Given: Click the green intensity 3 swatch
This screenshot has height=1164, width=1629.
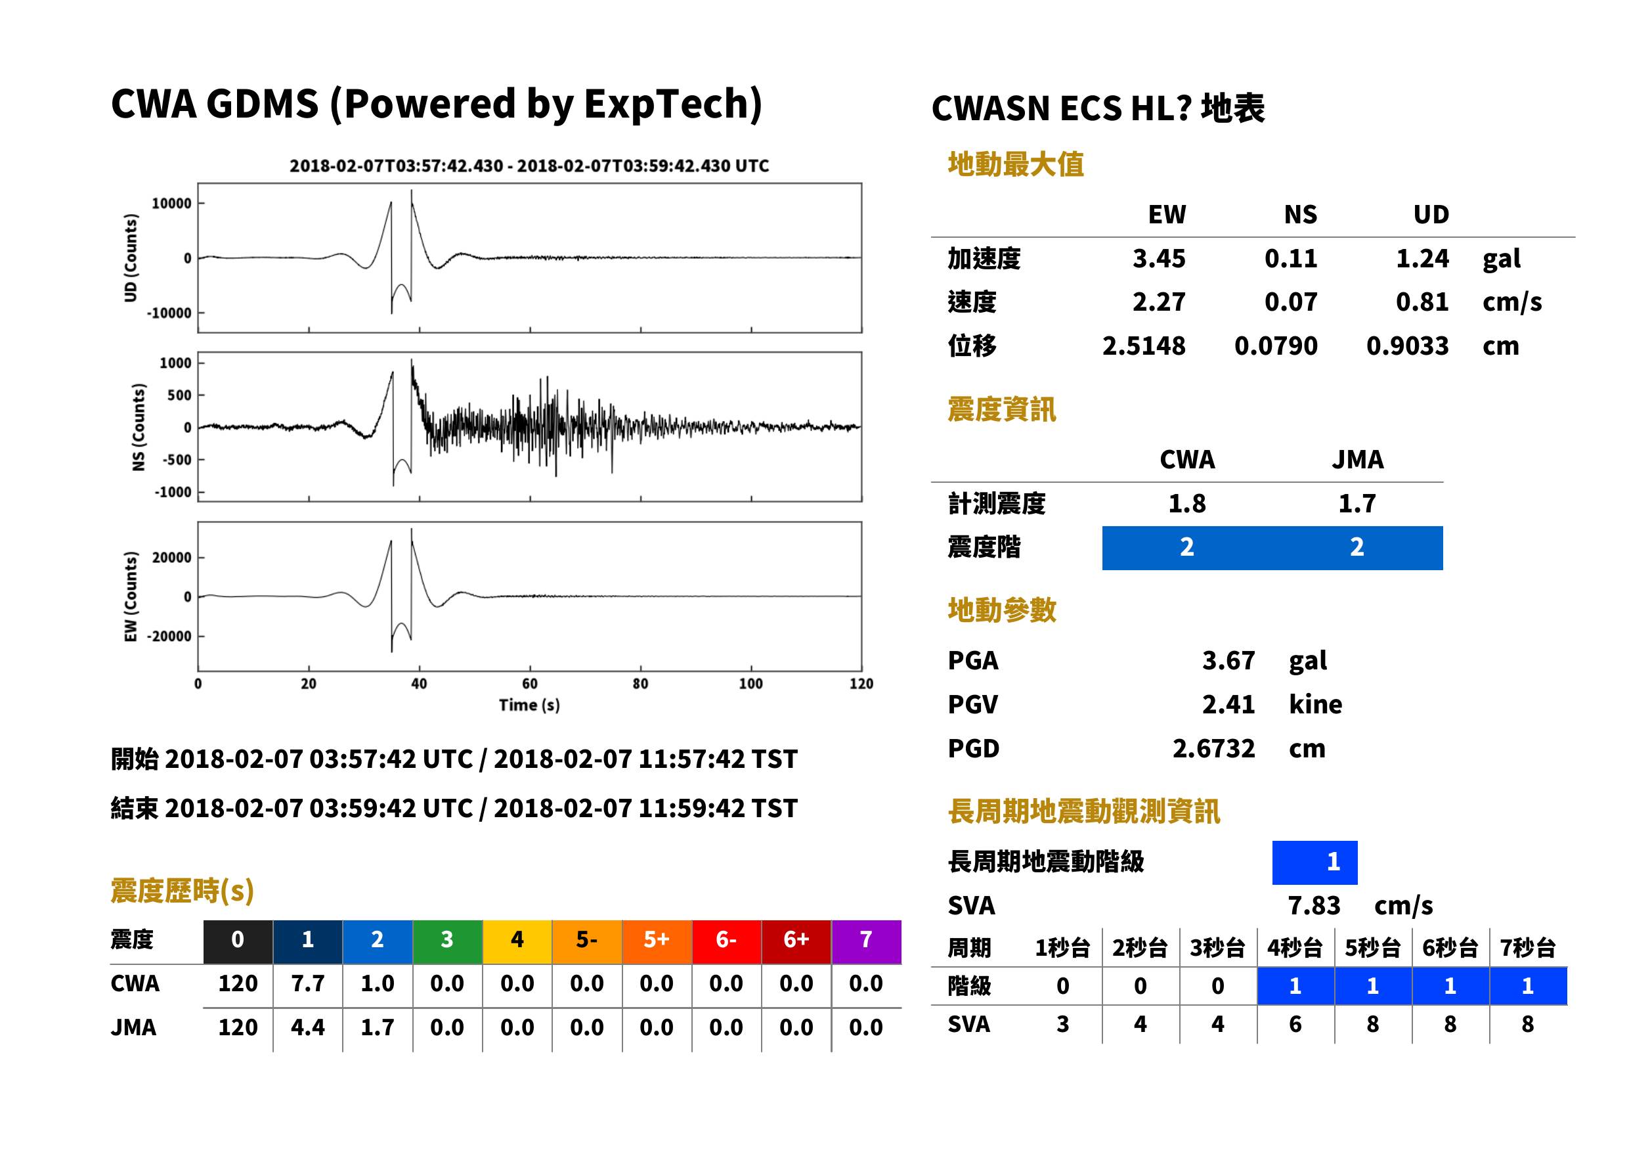Looking at the screenshot, I should pyautogui.click(x=447, y=941).
